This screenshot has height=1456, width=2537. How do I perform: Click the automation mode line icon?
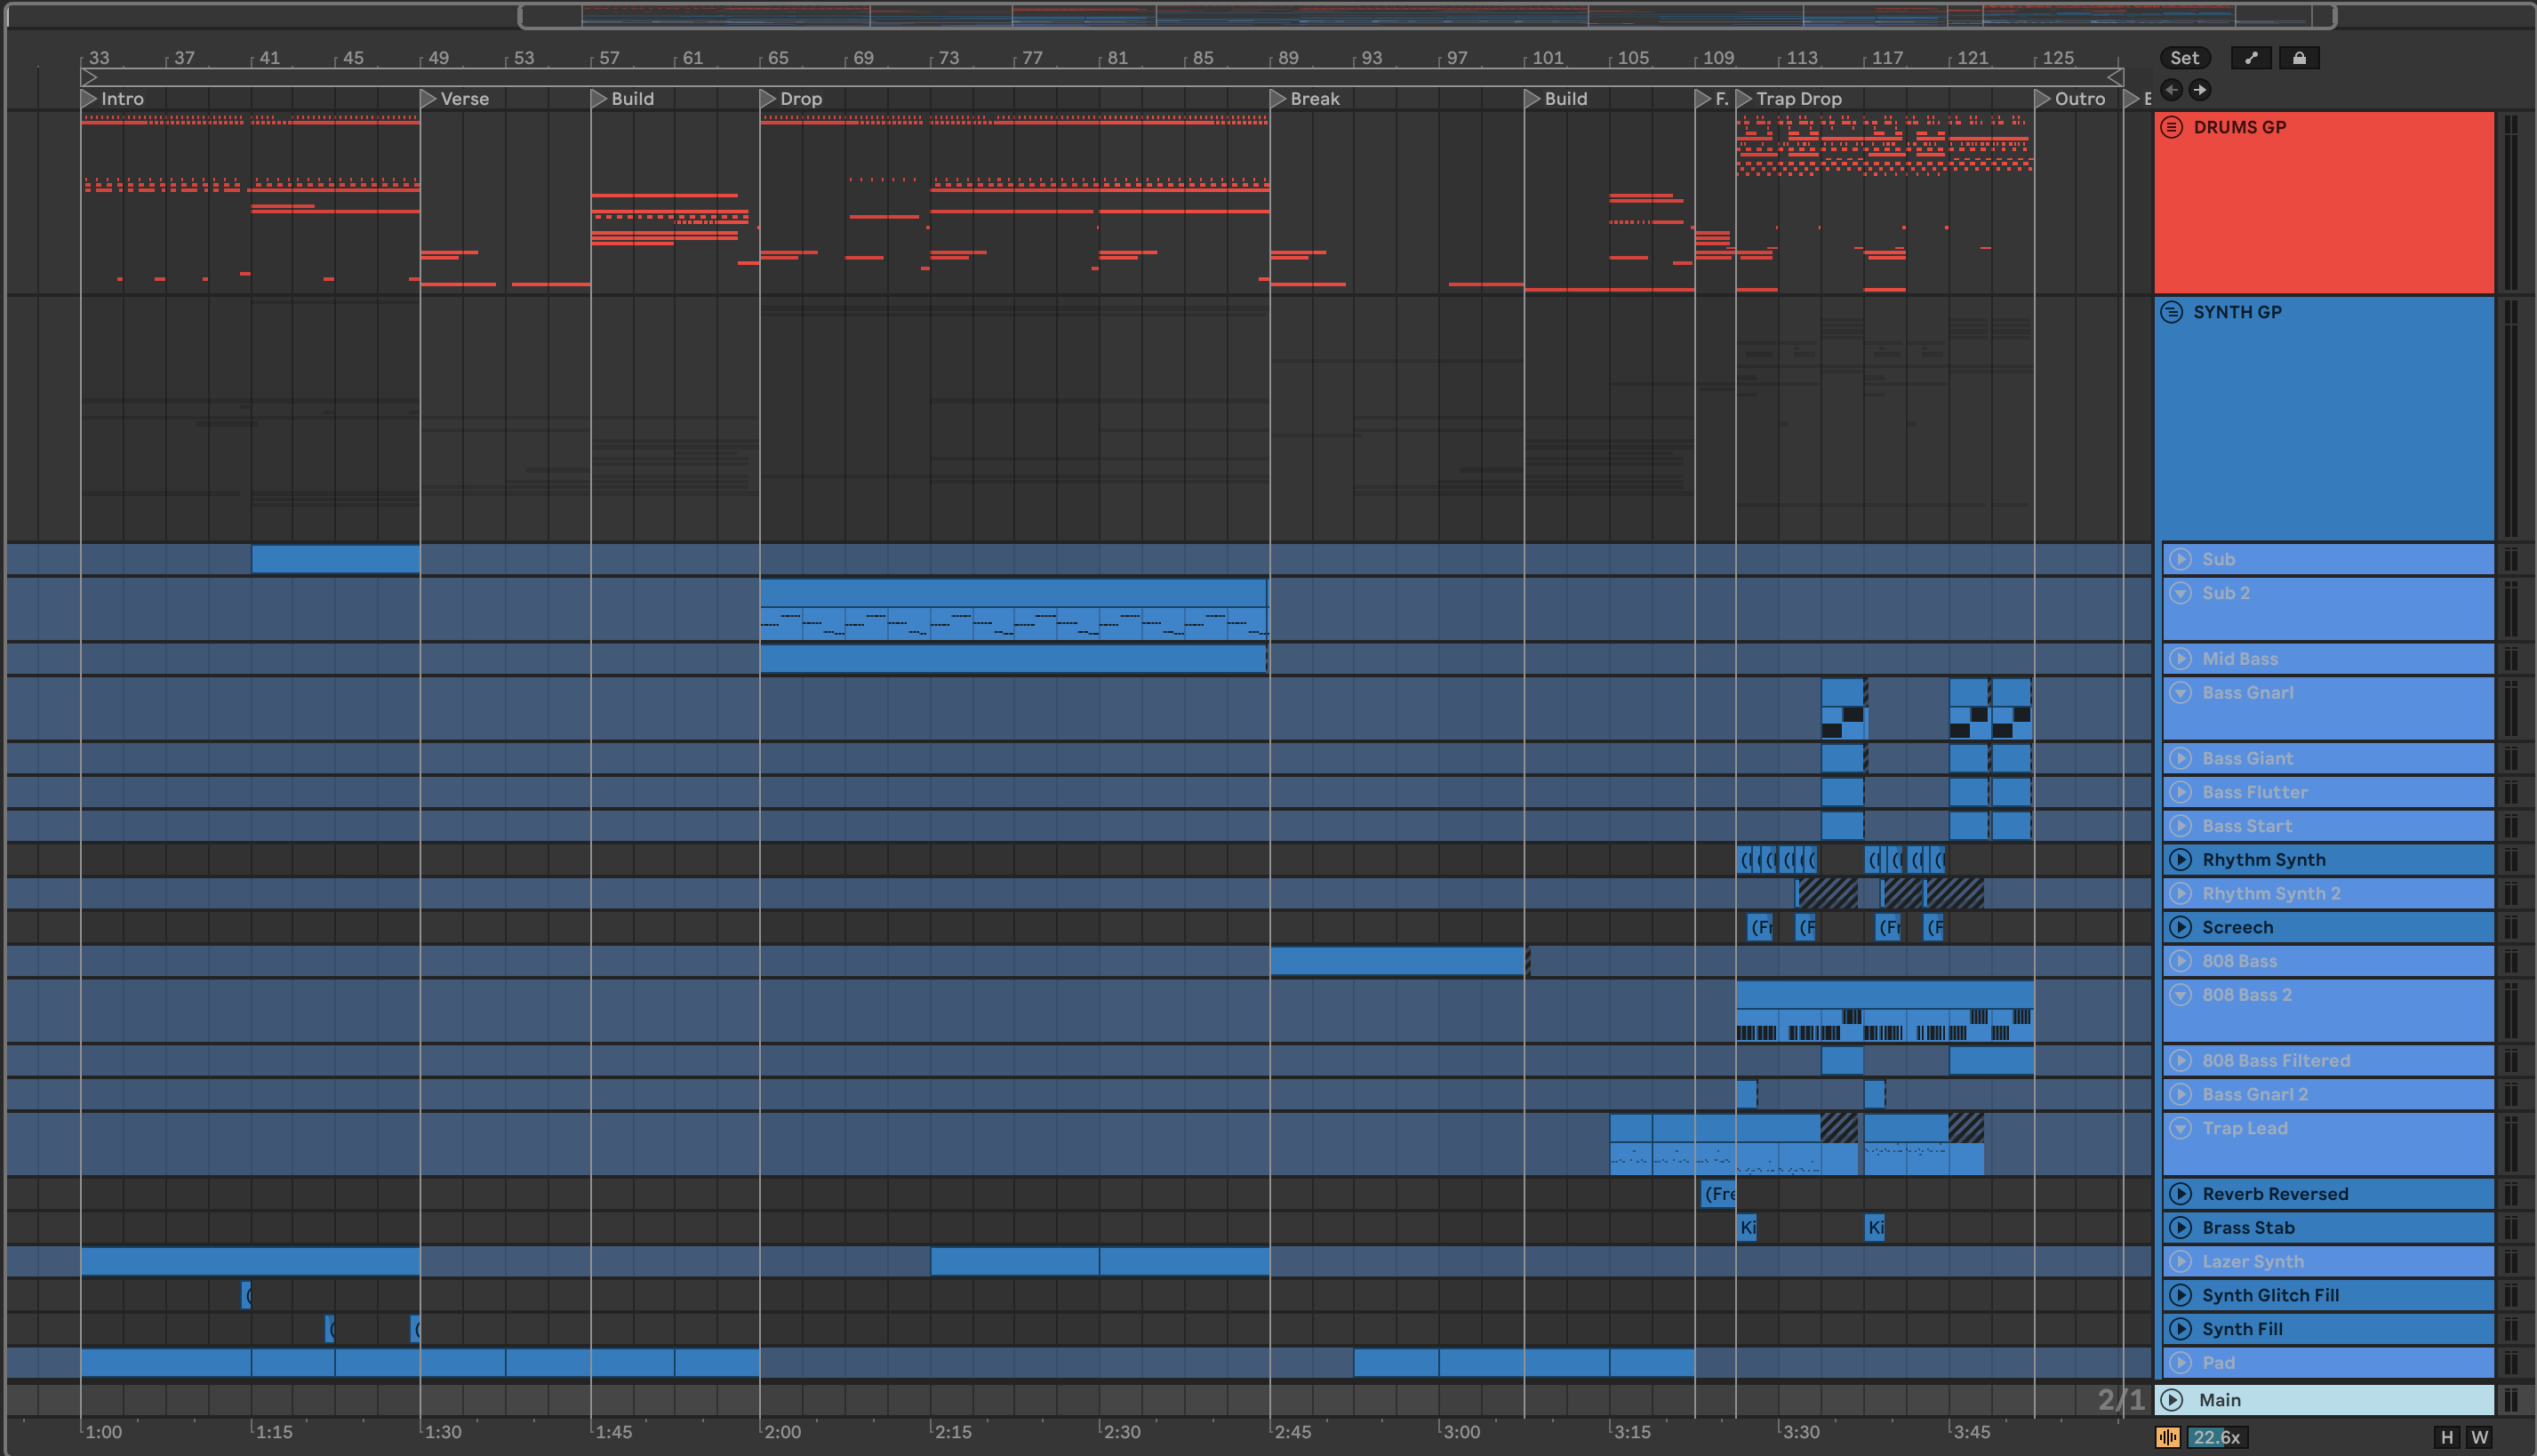pos(2251,58)
